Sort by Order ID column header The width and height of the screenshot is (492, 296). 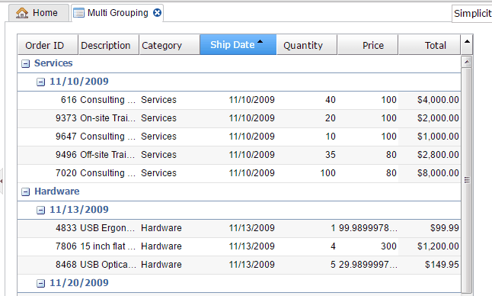point(47,45)
